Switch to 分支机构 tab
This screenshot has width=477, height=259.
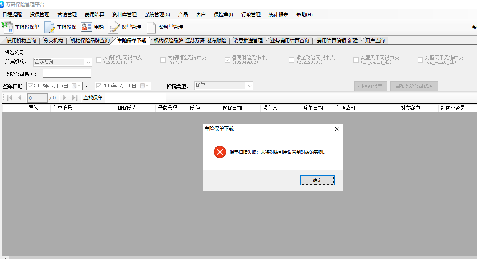click(x=53, y=41)
